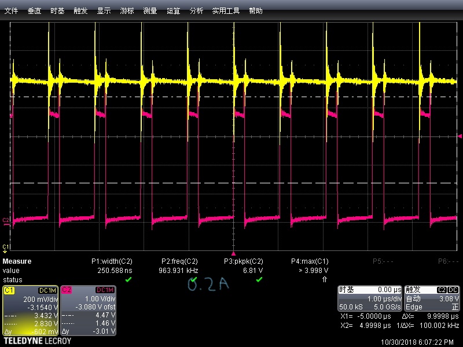Click the C2 trigger source badge
Image resolution: width=463 pixels, height=347 pixels.
[x=442, y=290]
